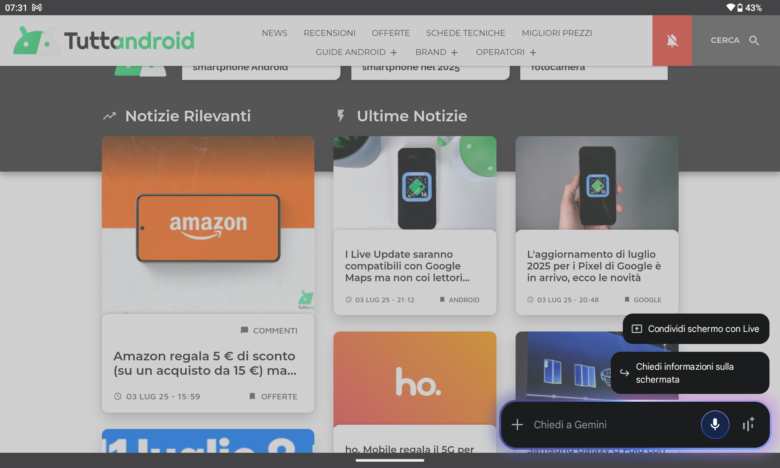Open the OFFERTE menu item
Viewport: 780px width, 468px height.
tap(391, 33)
